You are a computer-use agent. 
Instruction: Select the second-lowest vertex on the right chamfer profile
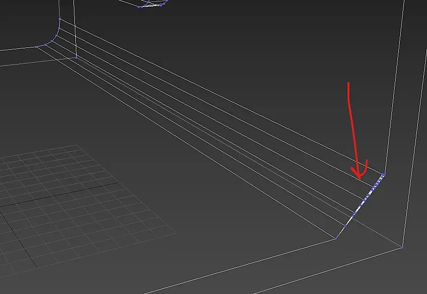pyautogui.click(x=345, y=226)
